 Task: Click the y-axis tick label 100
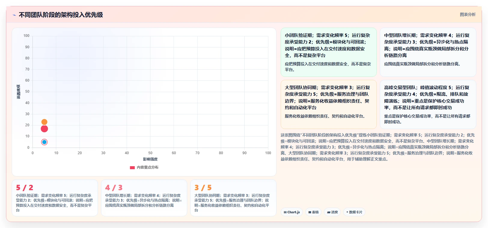pyautogui.click(x=26, y=36)
